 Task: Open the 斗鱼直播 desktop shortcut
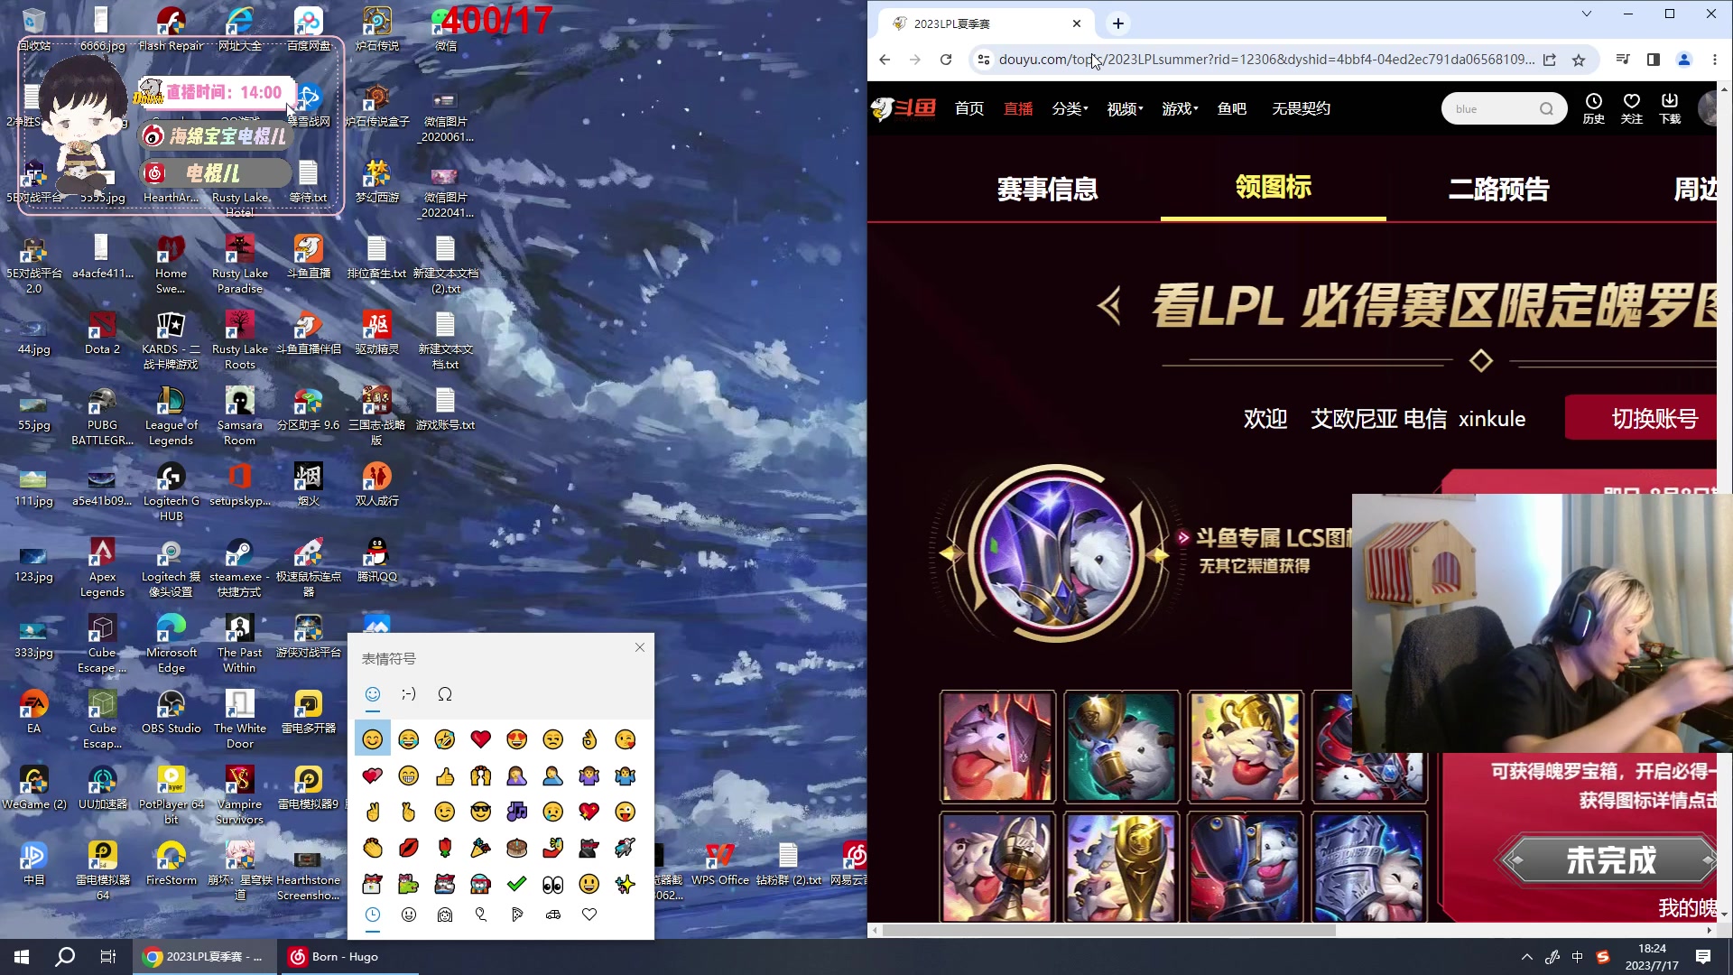(x=308, y=257)
